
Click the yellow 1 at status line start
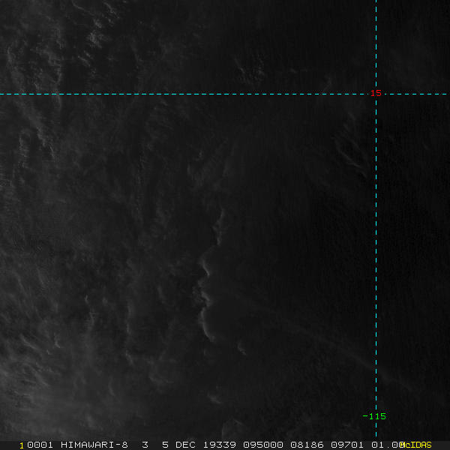pyautogui.click(x=21, y=445)
